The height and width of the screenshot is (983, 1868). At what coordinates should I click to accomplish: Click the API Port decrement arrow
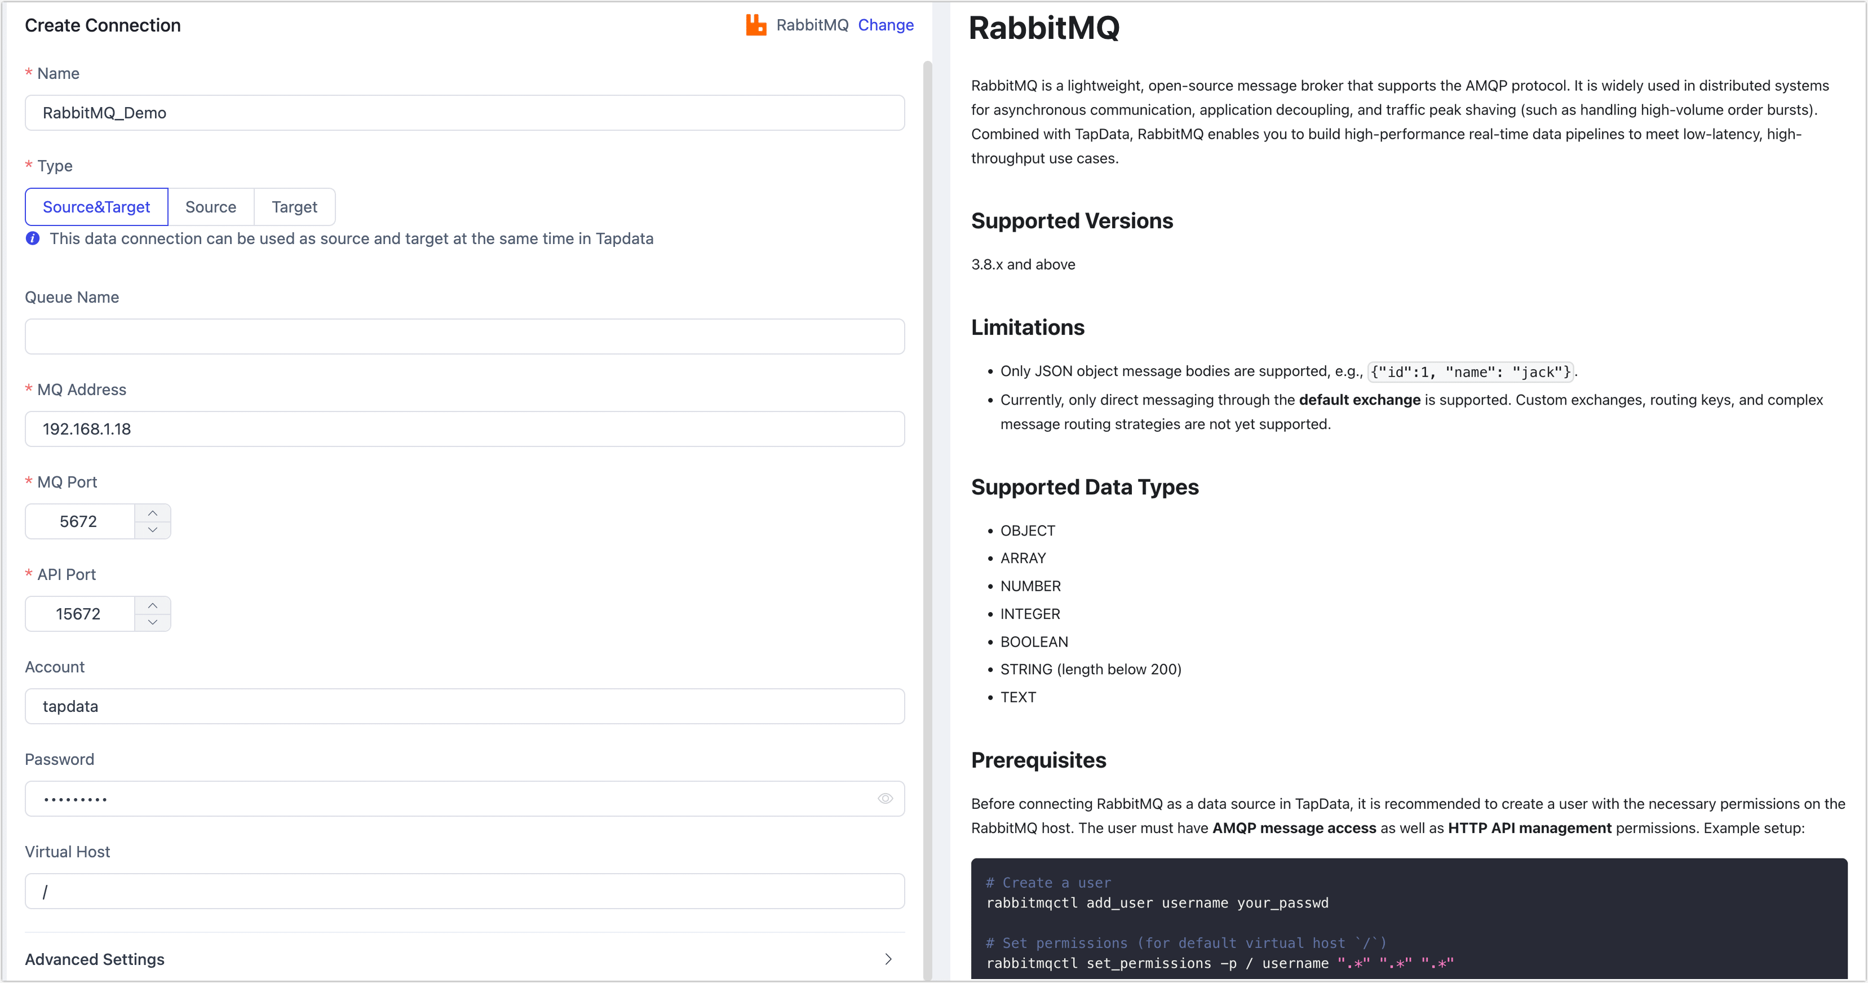153,623
